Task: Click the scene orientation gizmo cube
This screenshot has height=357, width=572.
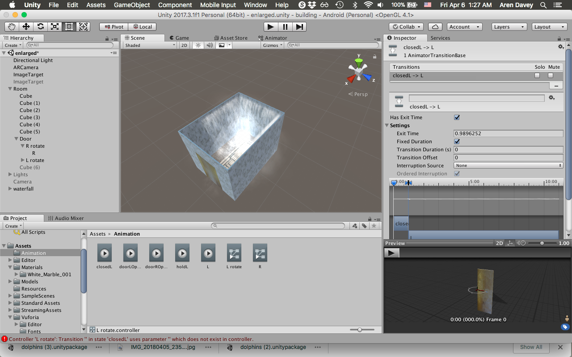Action: pyautogui.click(x=358, y=71)
